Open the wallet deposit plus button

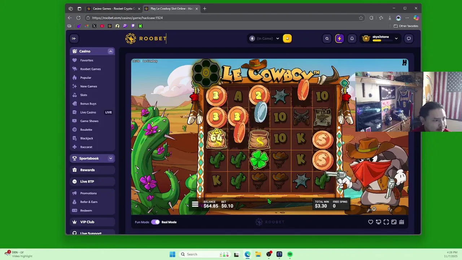tap(287, 38)
